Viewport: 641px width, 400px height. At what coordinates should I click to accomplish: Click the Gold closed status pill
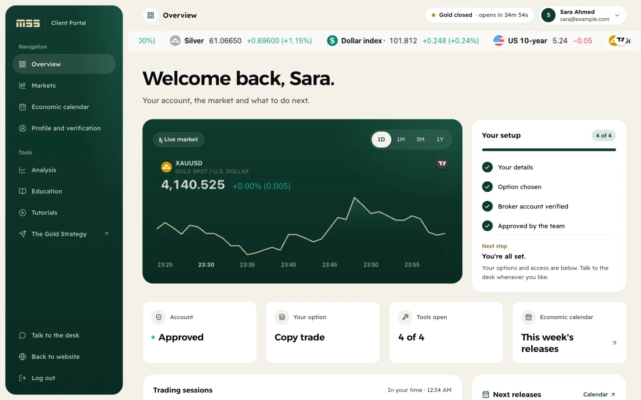point(480,15)
